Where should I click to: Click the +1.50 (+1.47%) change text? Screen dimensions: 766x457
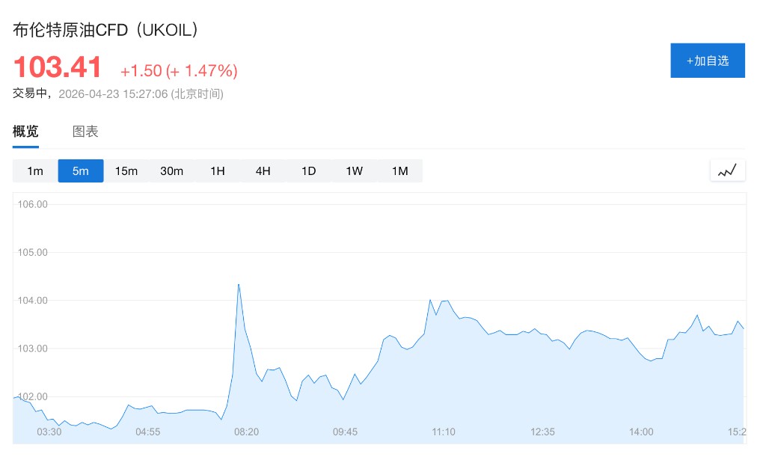(179, 71)
